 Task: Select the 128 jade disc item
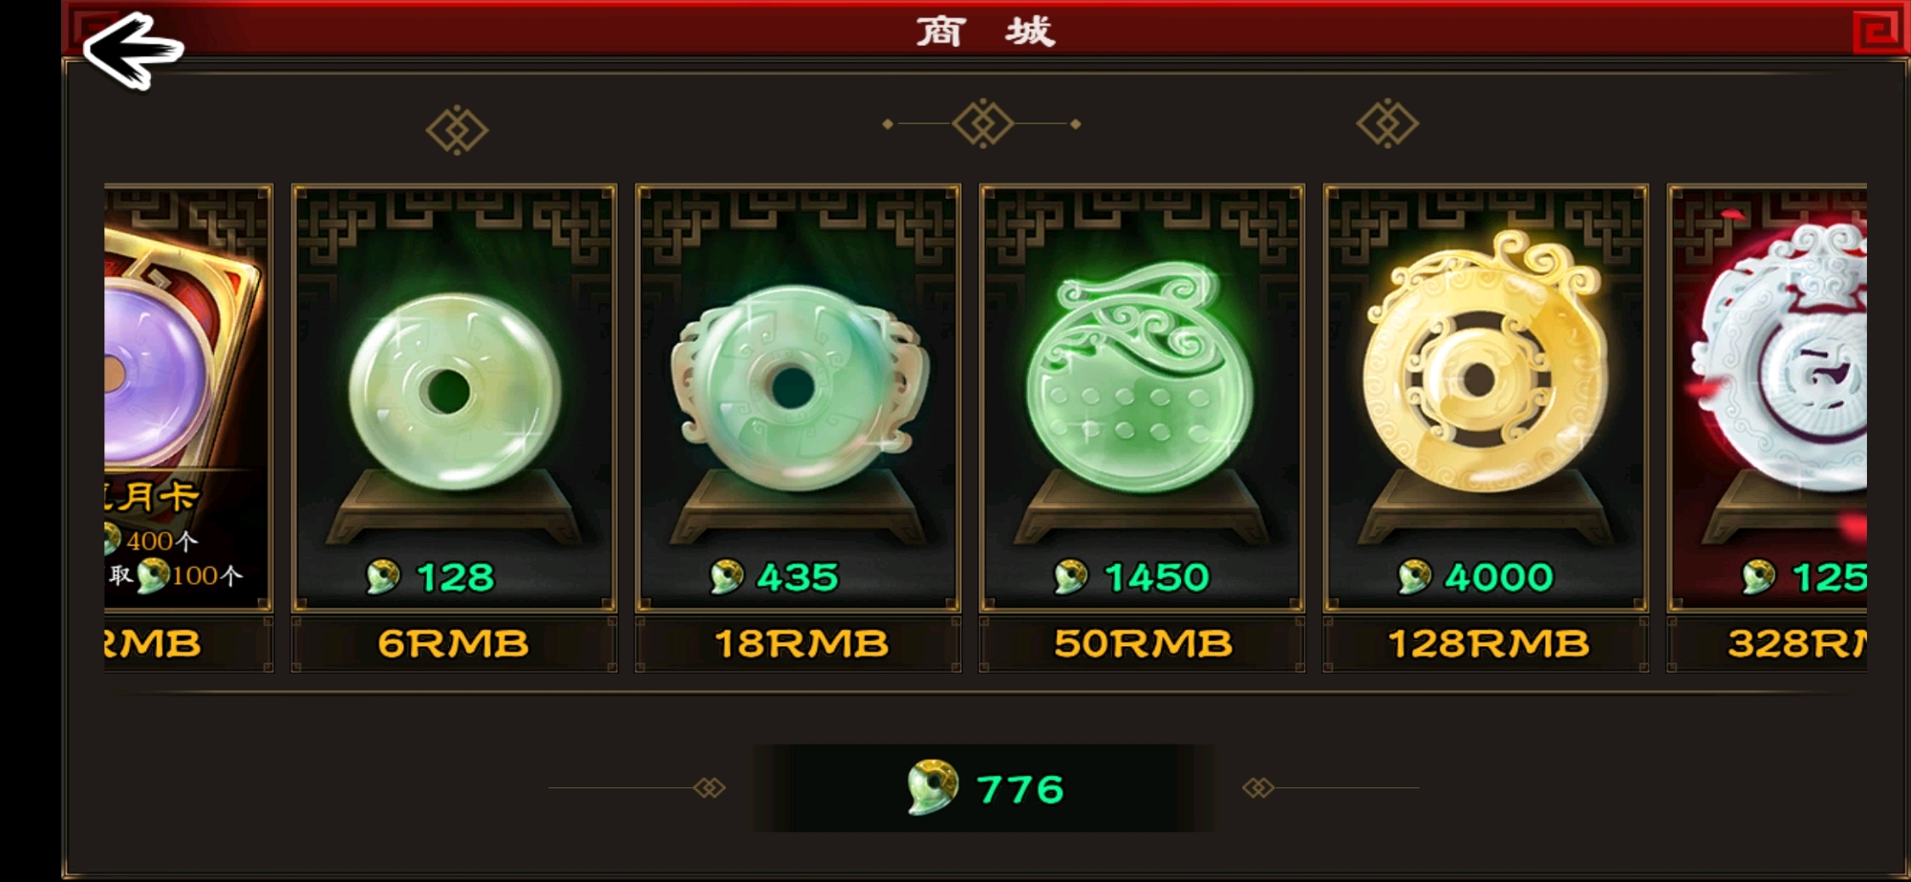(x=454, y=398)
